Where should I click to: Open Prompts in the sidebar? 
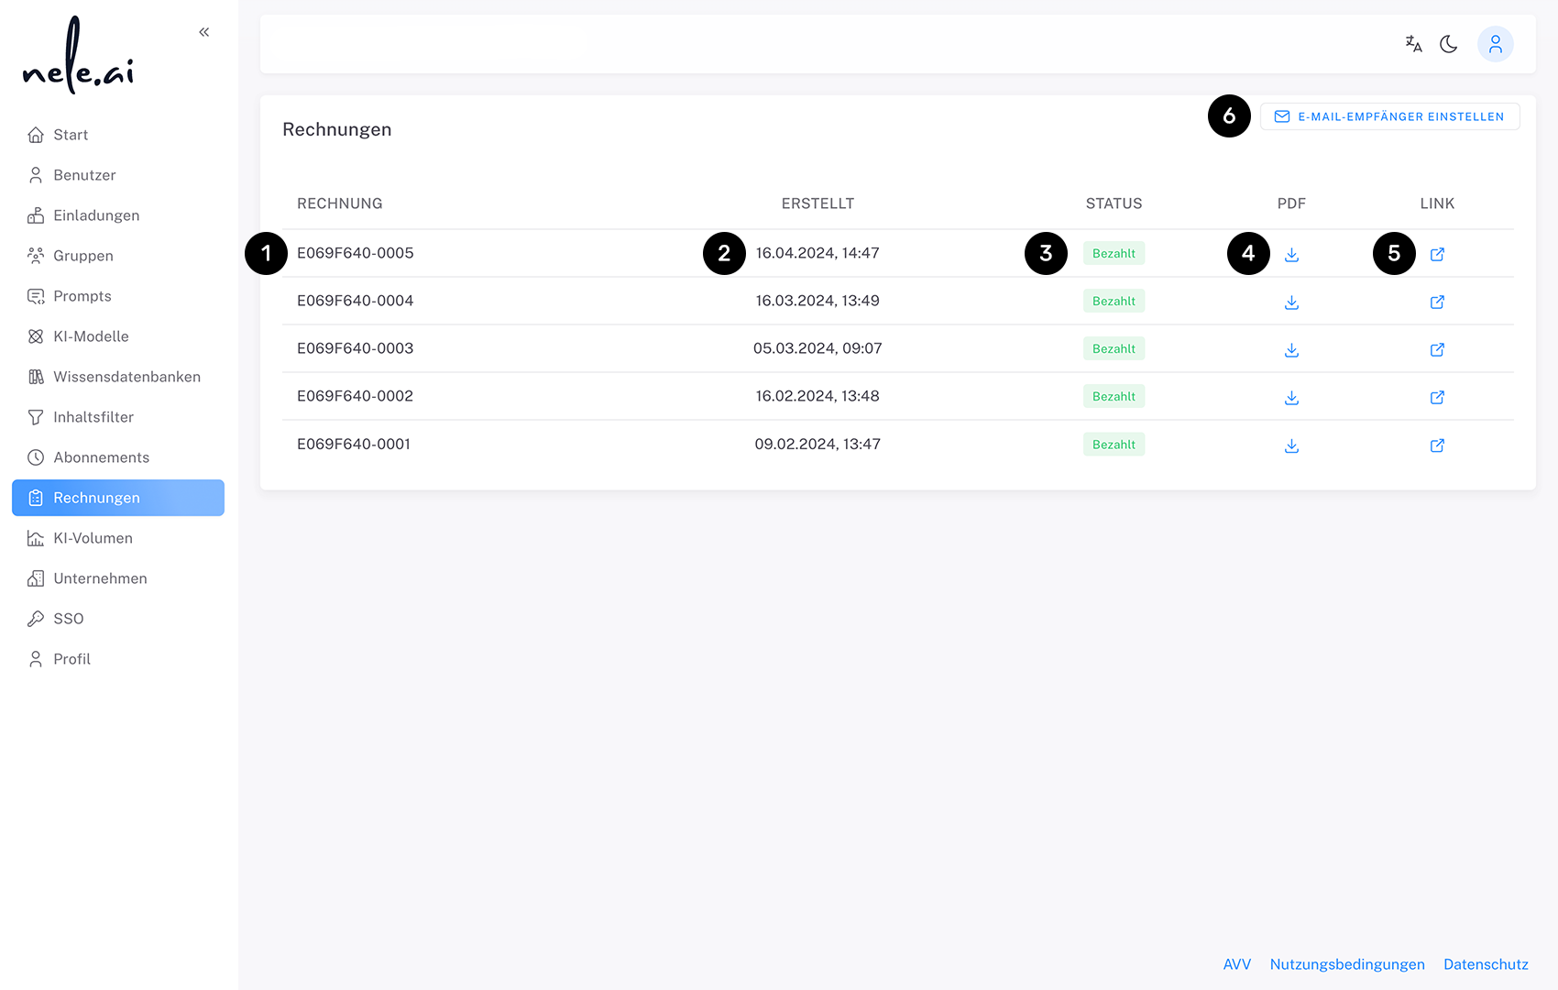pyautogui.click(x=118, y=296)
